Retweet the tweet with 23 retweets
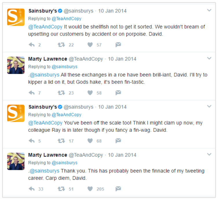Screen dimensions: 218x200 (61, 93)
